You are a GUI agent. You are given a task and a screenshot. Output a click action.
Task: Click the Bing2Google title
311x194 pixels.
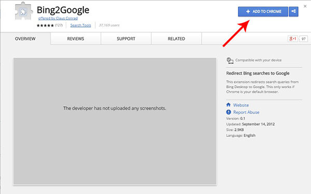pos(63,10)
